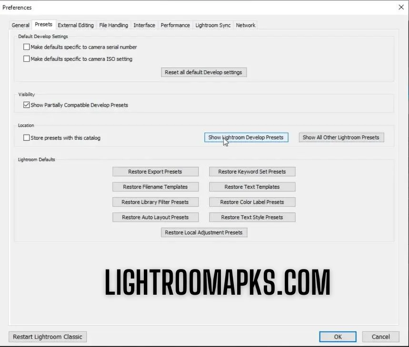Click Restore Color Label Presets
Screen dimensions: 409x347
[252, 202]
